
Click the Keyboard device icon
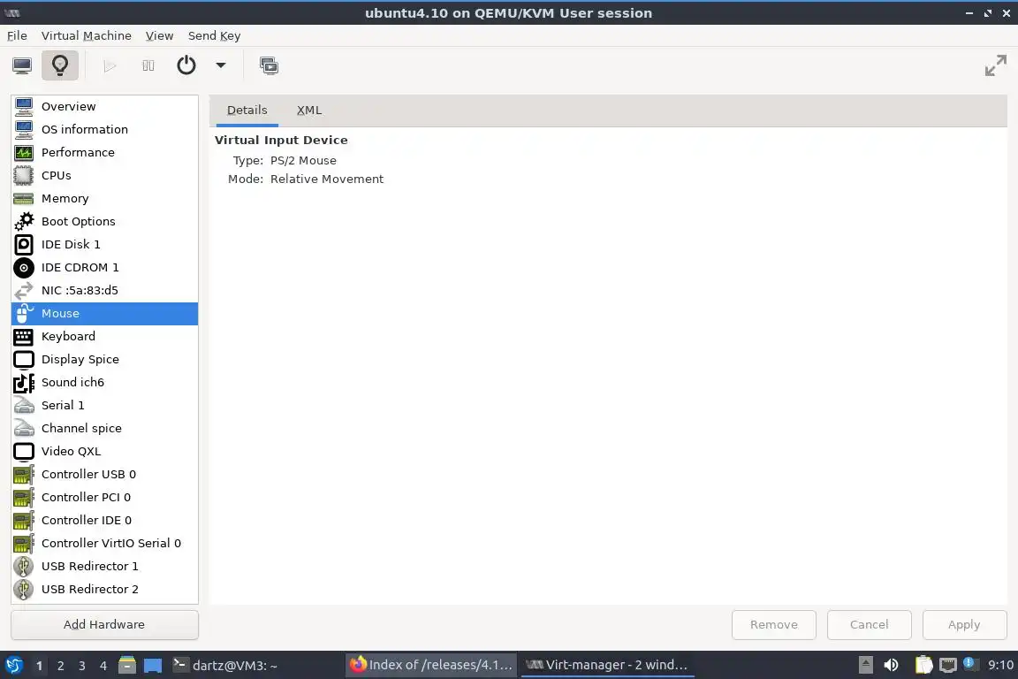point(23,337)
